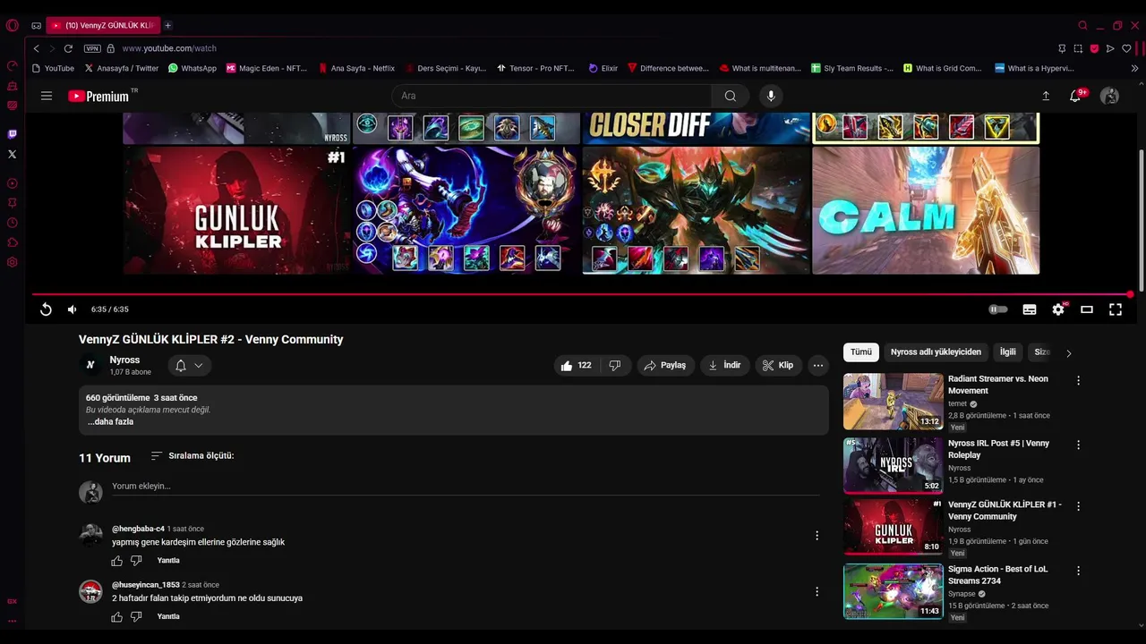The height and width of the screenshot is (644, 1146).
Task: Open options menu for @hengbaba-c4 comment
Action: coord(817,536)
